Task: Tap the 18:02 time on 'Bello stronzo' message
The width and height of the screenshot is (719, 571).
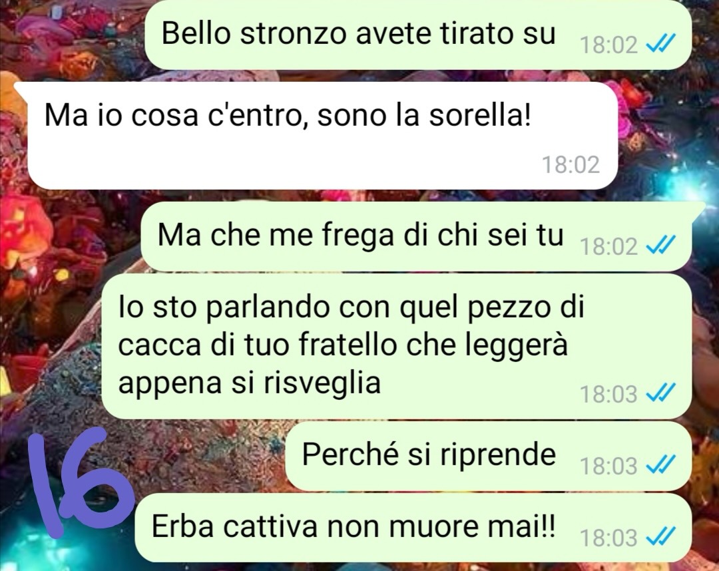Action: click(x=608, y=45)
